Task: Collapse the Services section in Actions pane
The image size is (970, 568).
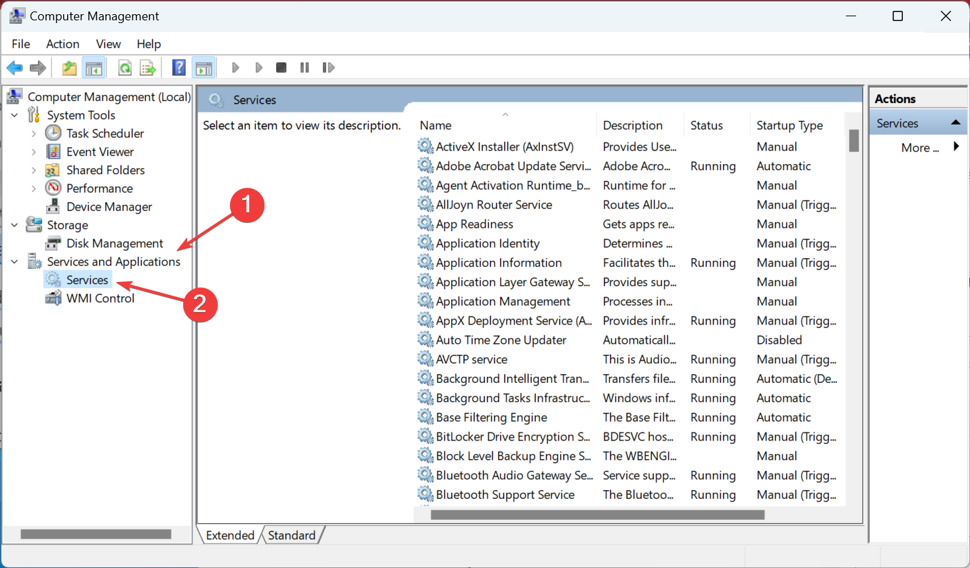Action: [955, 123]
